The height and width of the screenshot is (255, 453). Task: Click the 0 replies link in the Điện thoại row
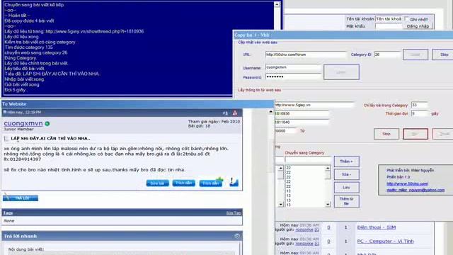tap(328, 227)
